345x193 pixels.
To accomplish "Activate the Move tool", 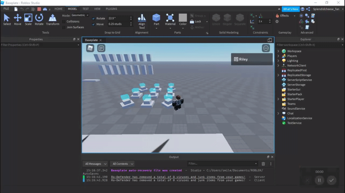I will 18,20.
